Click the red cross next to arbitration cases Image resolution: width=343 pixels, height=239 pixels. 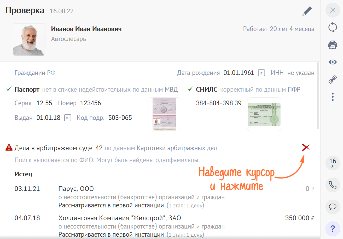coord(306,148)
